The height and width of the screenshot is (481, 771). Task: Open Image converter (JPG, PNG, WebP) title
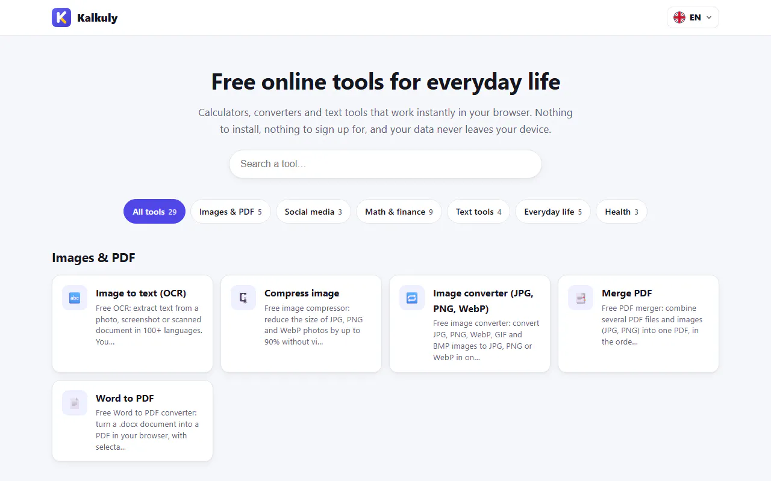[483, 301]
